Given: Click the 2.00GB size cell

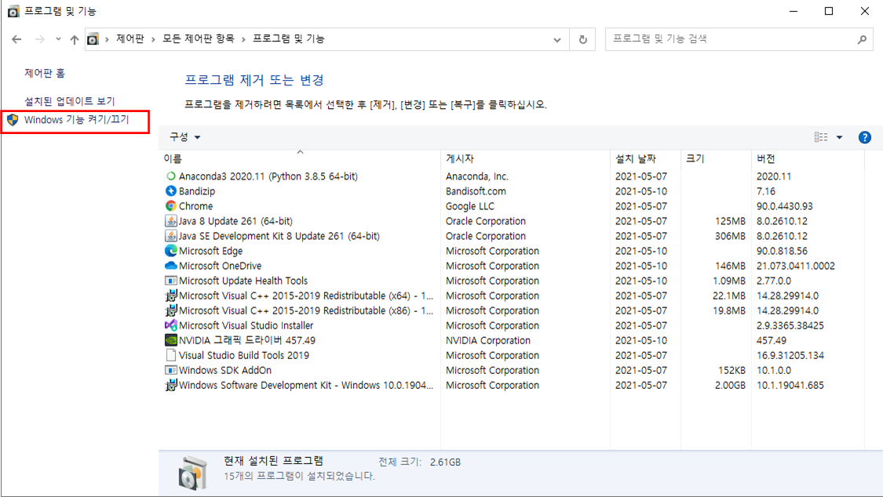Looking at the screenshot, I should [730, 385].
